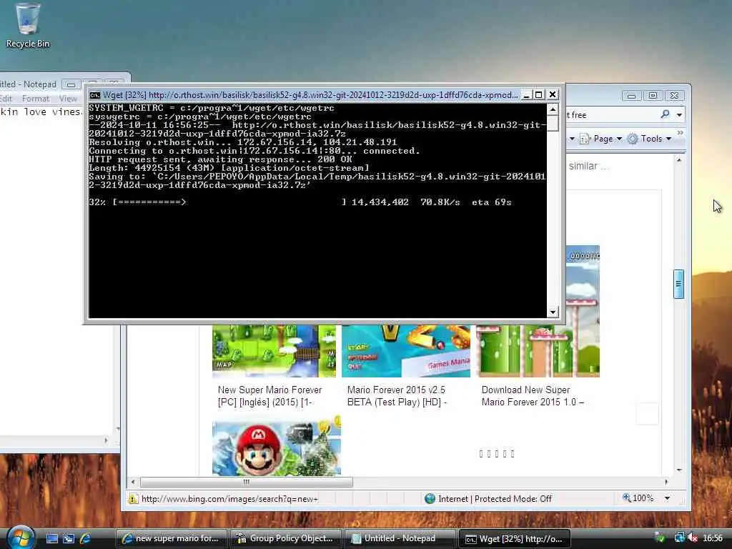Click the Notepad text area line
The width and height of the screenshot is (732, 549).
41,112
